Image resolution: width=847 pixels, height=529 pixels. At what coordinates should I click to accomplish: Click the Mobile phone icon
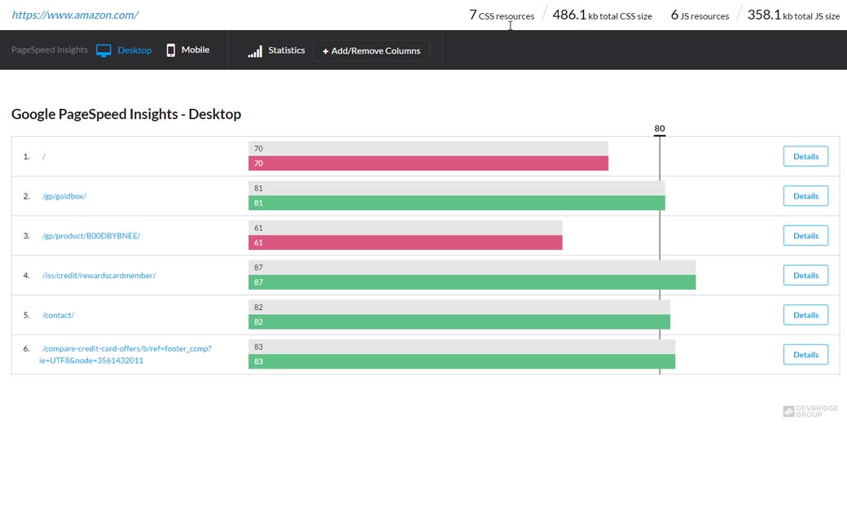(x=171, y=50)
